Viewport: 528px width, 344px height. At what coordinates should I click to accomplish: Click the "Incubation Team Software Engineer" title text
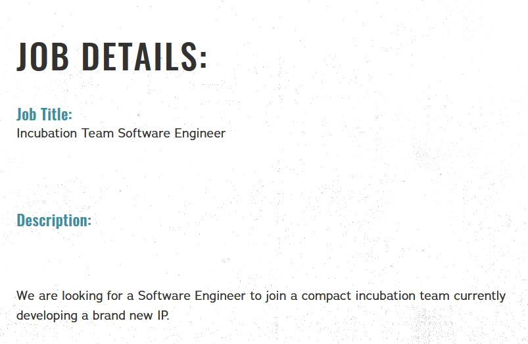[x=121, y=134]
